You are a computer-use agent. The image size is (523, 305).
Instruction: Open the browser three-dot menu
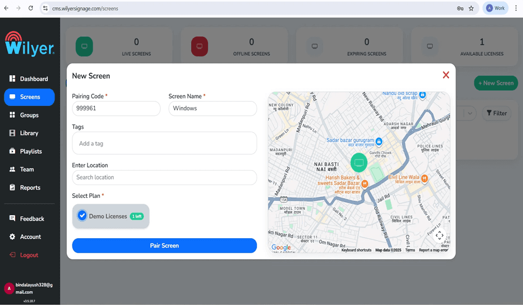point(516,8)
